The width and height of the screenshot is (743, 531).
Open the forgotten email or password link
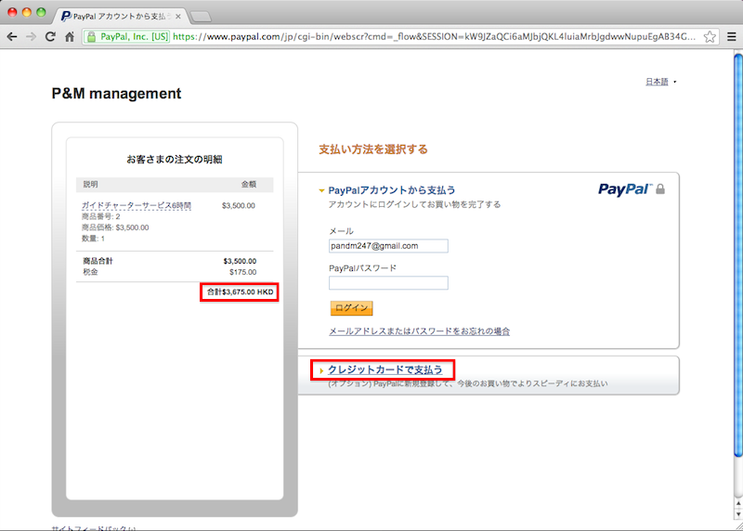tap(420, 331)
